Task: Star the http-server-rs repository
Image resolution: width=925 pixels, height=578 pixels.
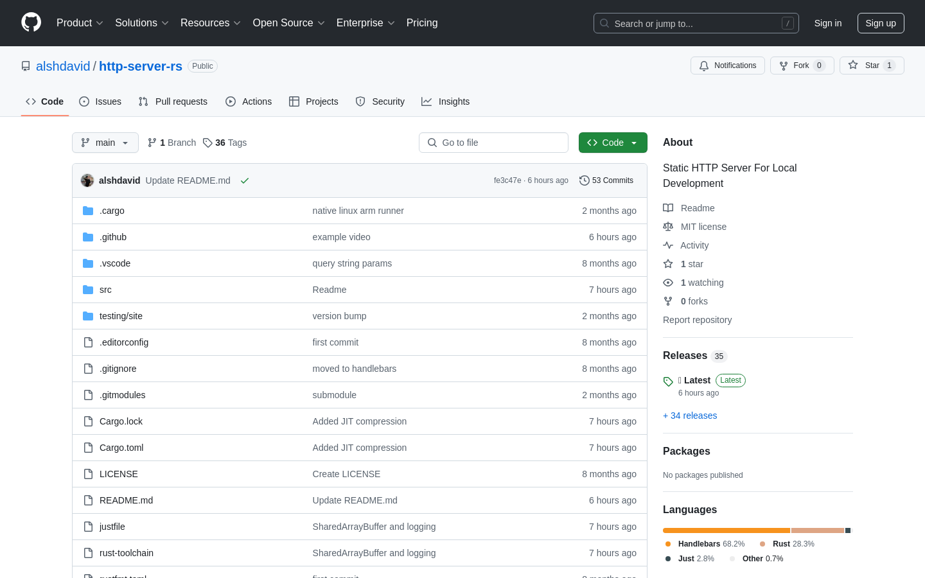Action: click(872, 66)
